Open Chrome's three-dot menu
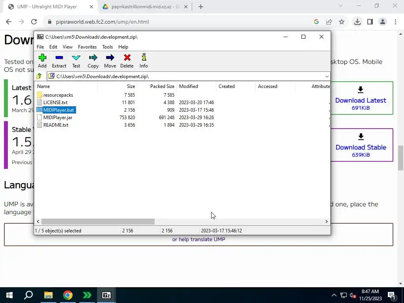Image resolution: width=404 pixels, height=303 pixels. tap(395, 22)
